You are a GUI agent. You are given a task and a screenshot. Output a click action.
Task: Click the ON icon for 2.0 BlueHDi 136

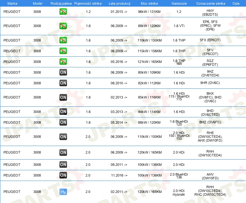[x=63, y=175]
